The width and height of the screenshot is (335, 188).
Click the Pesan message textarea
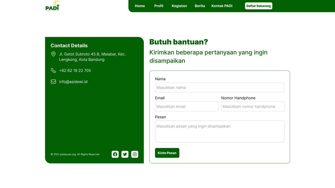(220, 132)
